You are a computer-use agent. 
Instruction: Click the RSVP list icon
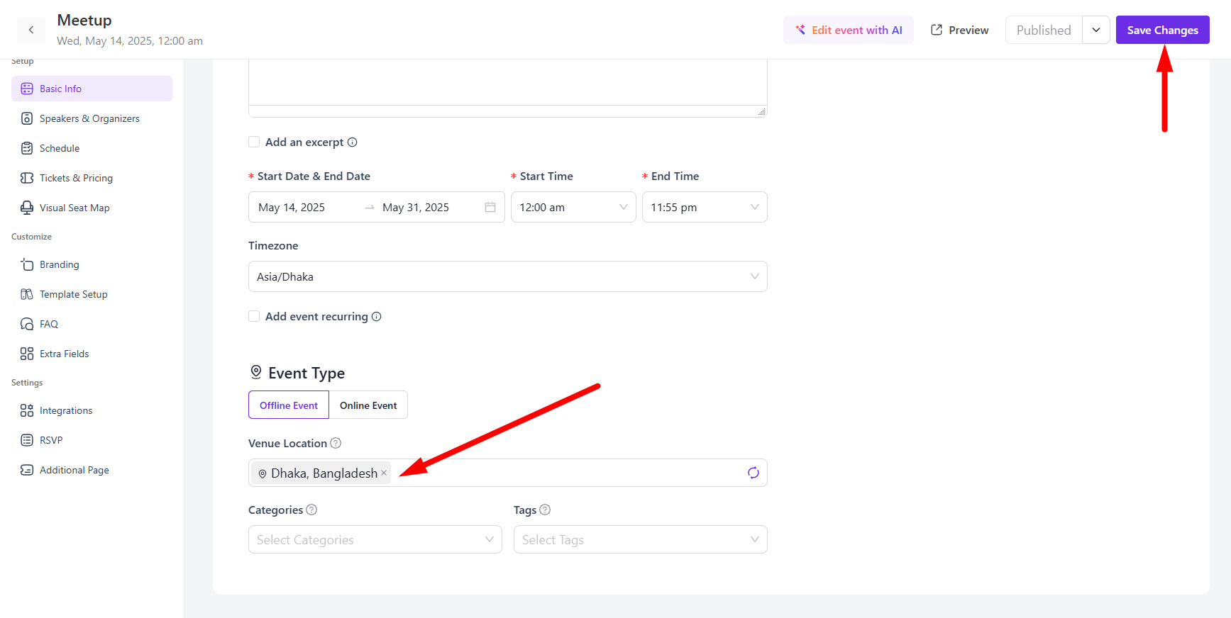tap(27, 440)
